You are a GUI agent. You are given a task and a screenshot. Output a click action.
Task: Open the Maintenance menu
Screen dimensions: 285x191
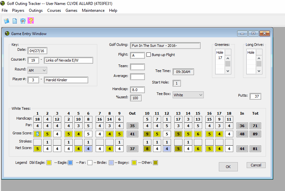click(93, 10)
